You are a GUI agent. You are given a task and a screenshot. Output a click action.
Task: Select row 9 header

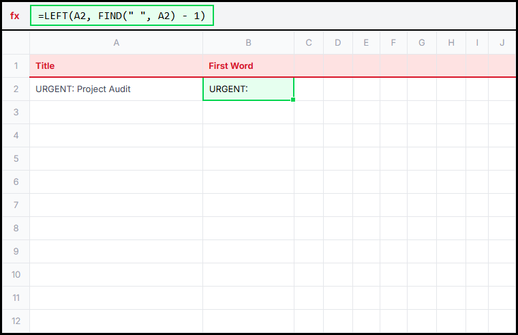(16, 252)
